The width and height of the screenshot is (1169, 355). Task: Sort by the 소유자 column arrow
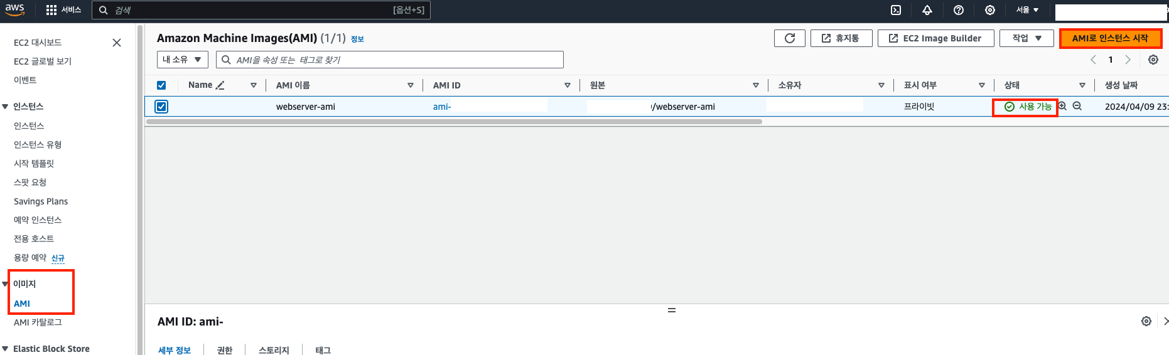(x=881, y=85)
